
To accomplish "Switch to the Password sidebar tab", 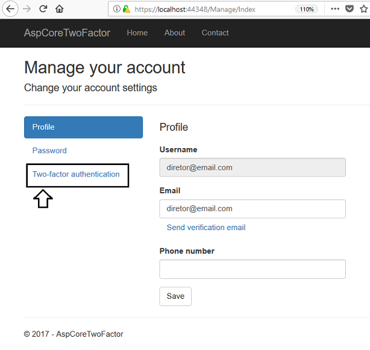I will [49, 151].
